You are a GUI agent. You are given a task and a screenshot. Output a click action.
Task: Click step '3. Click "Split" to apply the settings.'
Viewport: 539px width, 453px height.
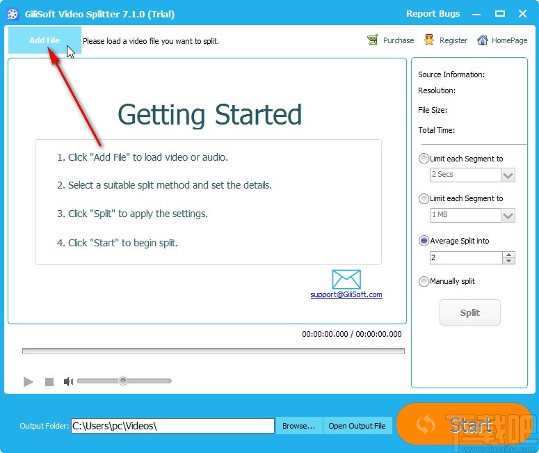[132, 214]
